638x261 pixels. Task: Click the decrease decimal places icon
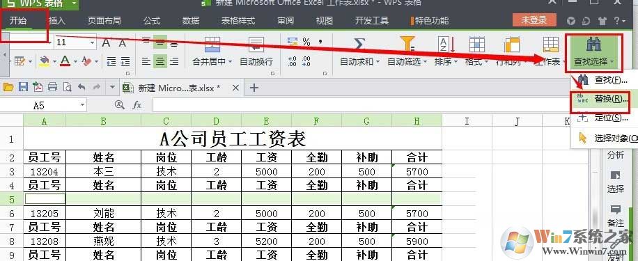click(x=306, y=61)
